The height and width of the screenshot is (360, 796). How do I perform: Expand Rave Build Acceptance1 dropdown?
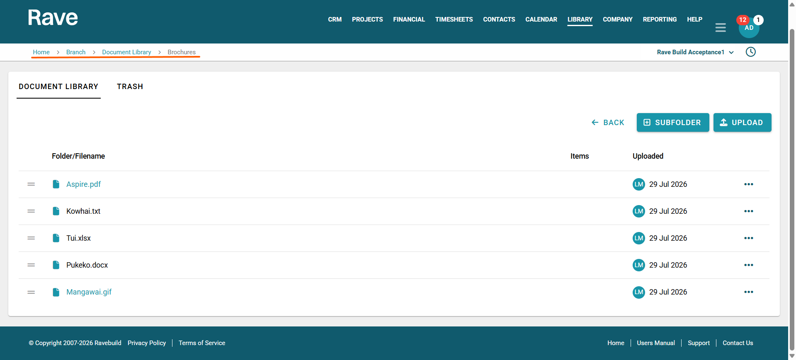tap(695, 52)
